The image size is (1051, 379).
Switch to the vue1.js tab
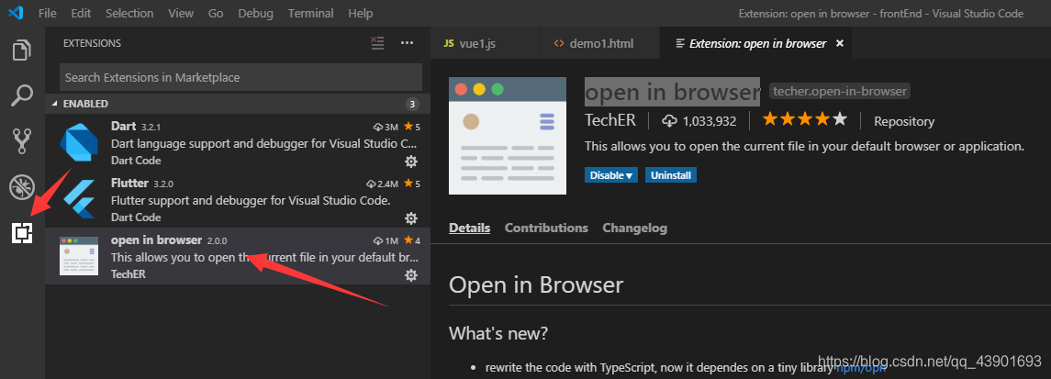(486, 43)
